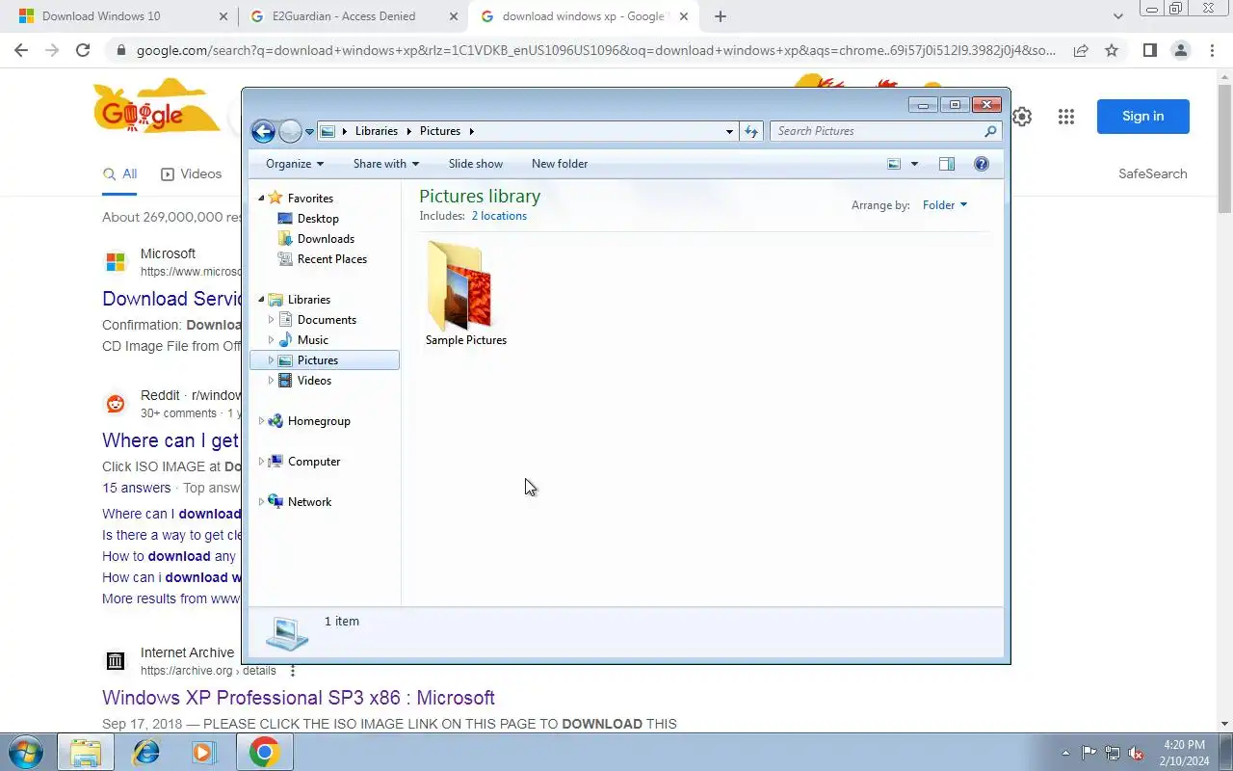
Task: Show hidden system tray icons
Action: (1065, 753)
